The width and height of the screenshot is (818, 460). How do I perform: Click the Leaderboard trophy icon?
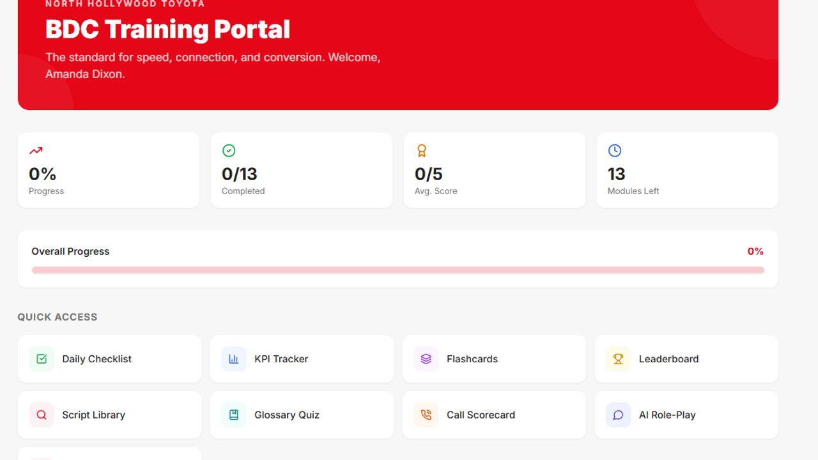[619, 359]
